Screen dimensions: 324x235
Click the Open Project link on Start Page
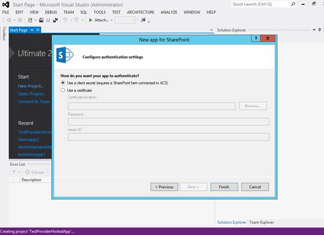[x=32, y=94]
